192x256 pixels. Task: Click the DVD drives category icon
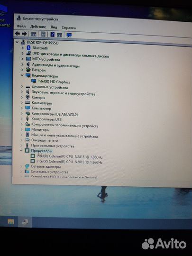pyautogui.click(x=28, y=53)
